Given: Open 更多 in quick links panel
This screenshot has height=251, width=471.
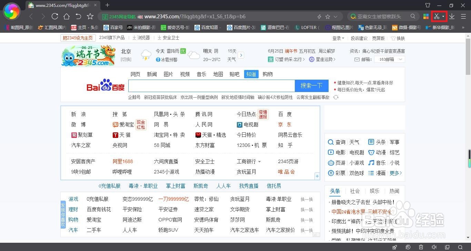Looking at the screenshot, I should pos(396,173).
